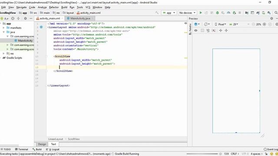This screenshot has width=278, height=156.
Task: Click the grayed-out stop icon in toolbar
Action: [x=240, y=13]
